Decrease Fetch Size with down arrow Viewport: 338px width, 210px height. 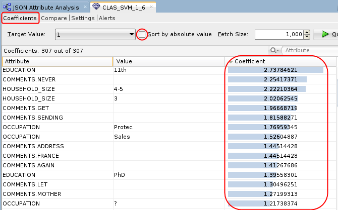coord(307,37)
